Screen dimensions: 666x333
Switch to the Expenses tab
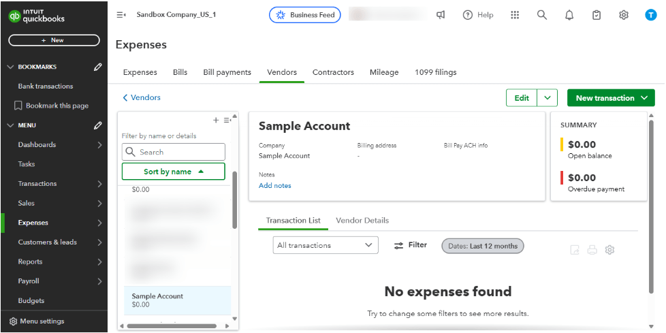[140, 72]
